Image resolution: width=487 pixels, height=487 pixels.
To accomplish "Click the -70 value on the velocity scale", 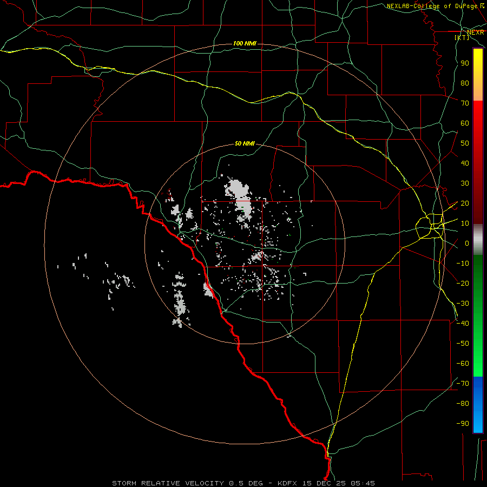I will [x=463, y=383].
